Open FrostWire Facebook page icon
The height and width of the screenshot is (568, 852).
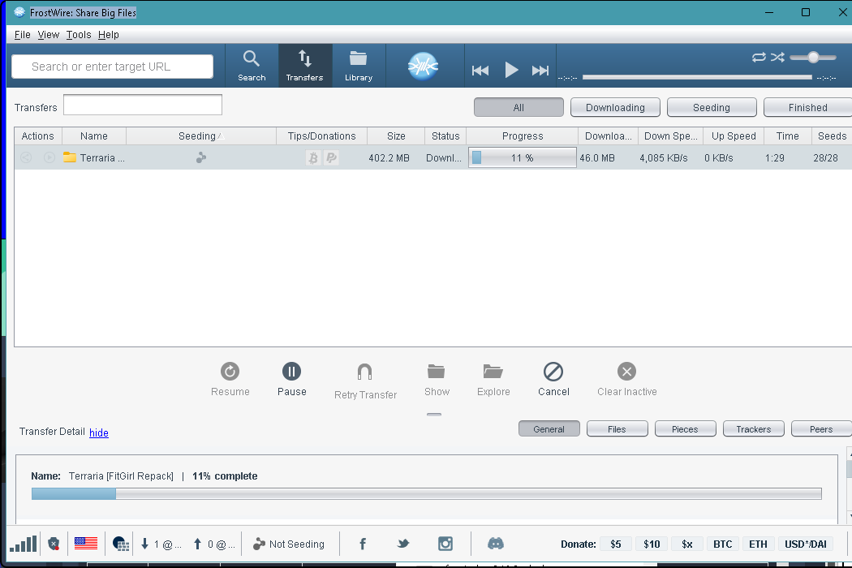363,544
